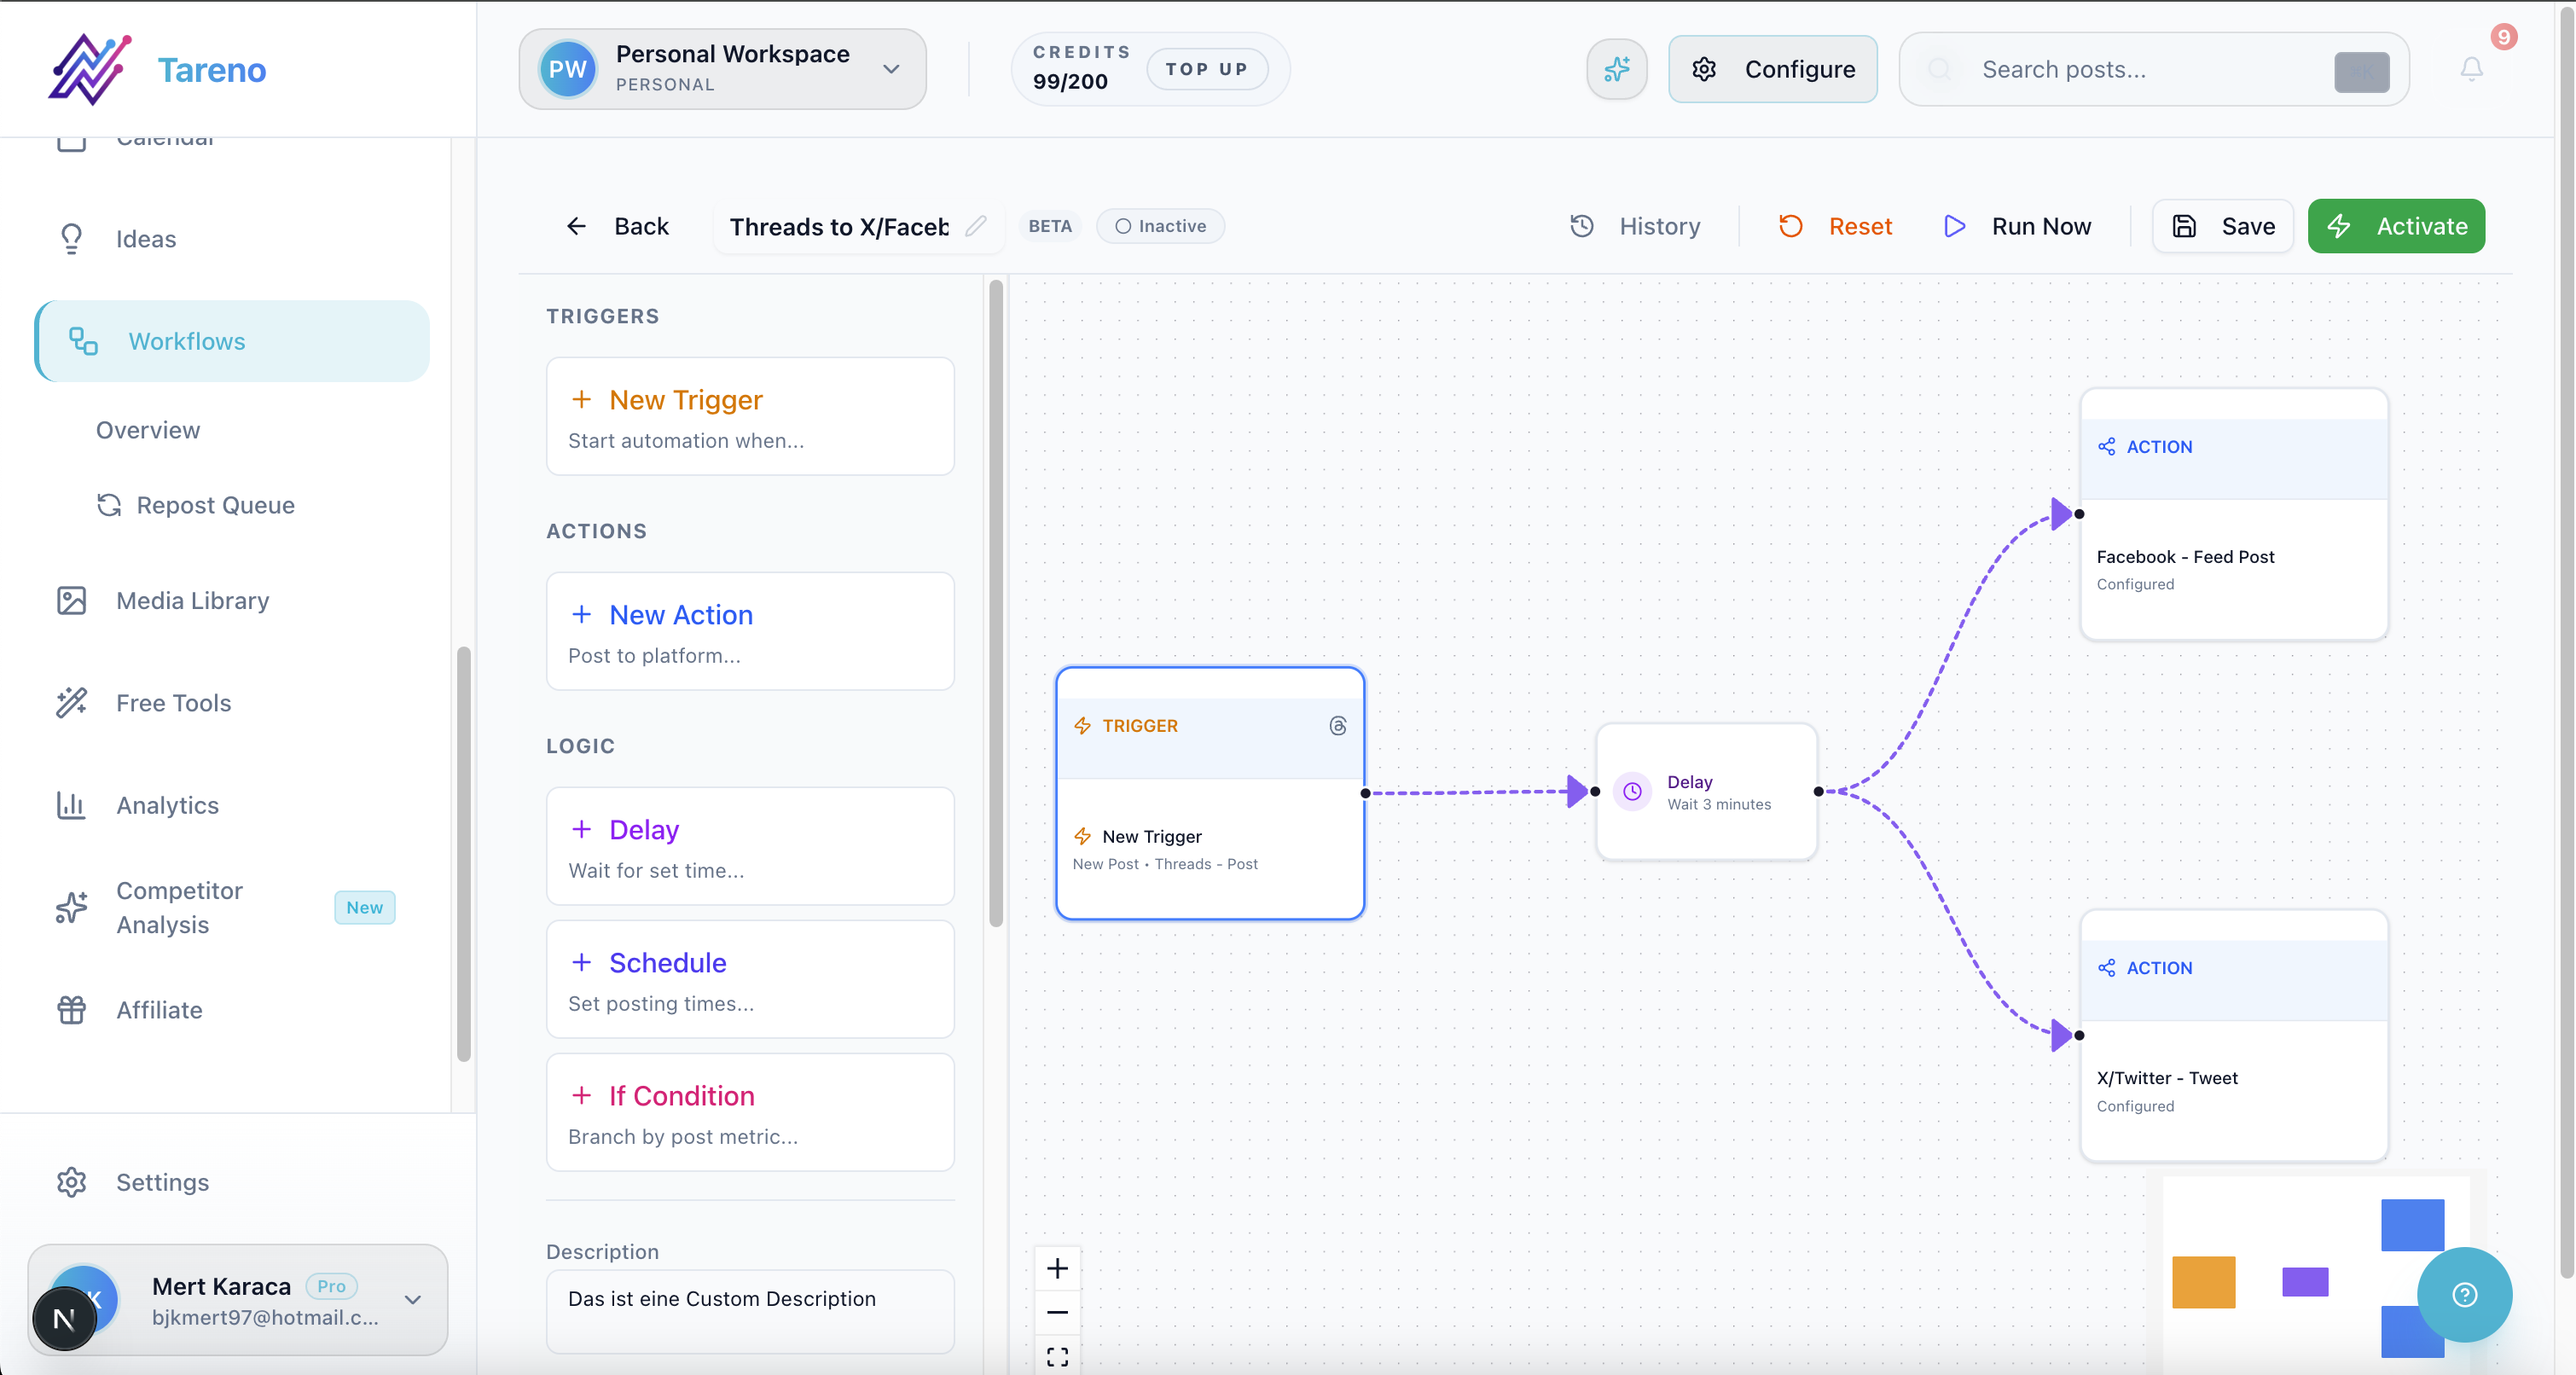The image size is (2576, 1375).
Task: Fit view using the fullscreen canvas icon
Action: click(1057, 1356)
